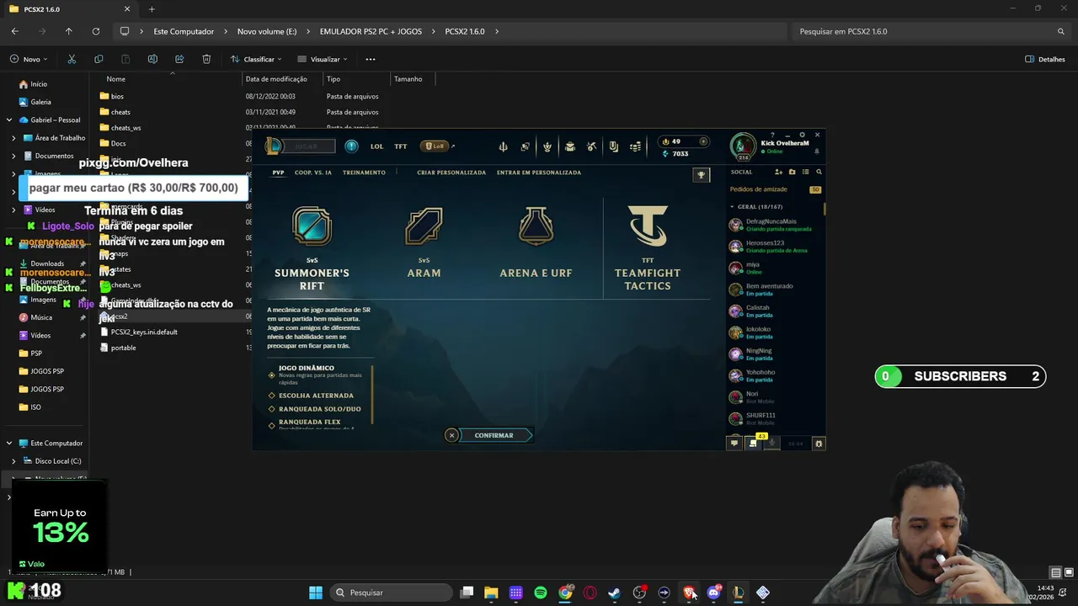The width and height of the screenshot is (1078, 606).
Task: Select the Jogo Dinâmico queue option
Action: [317, 374]
